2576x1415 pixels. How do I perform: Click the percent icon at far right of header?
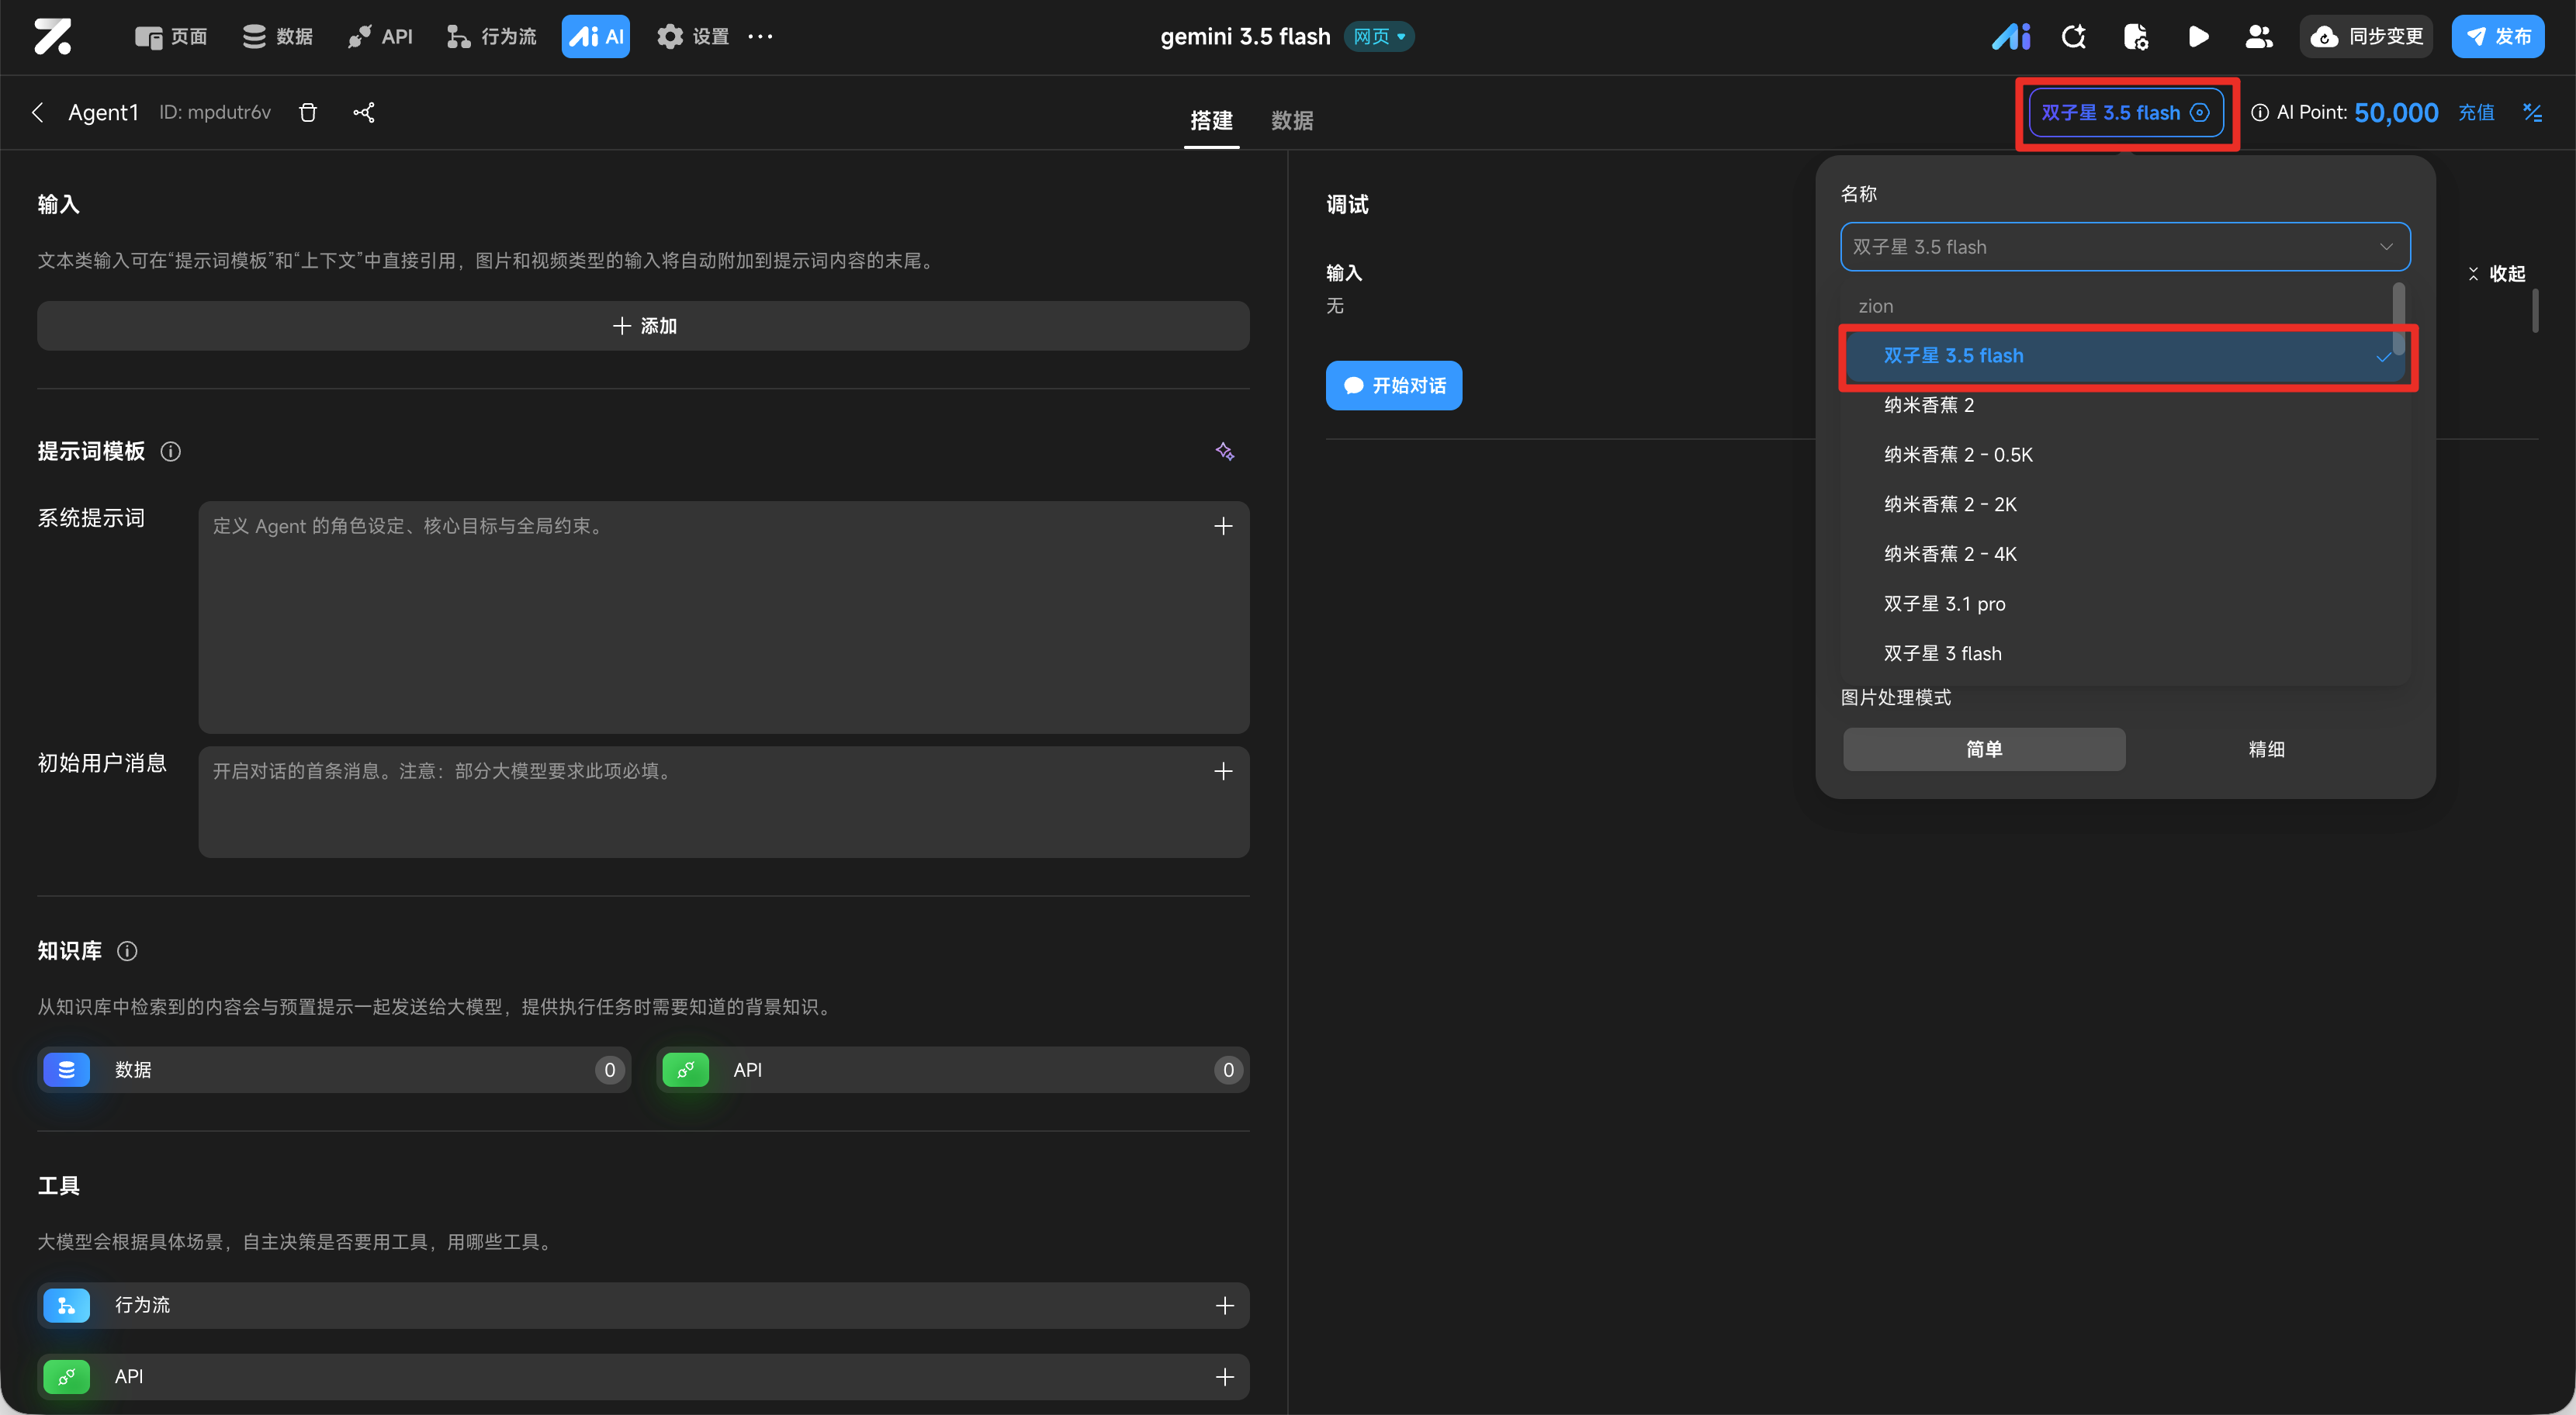2532,112
